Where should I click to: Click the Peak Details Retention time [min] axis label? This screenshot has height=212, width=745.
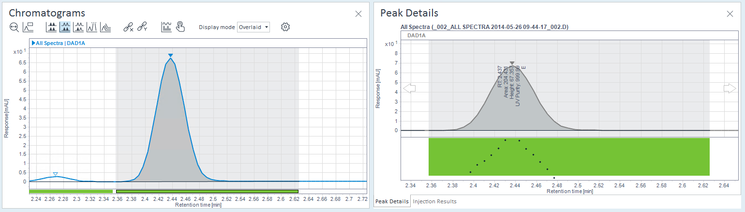pos(570,192)
